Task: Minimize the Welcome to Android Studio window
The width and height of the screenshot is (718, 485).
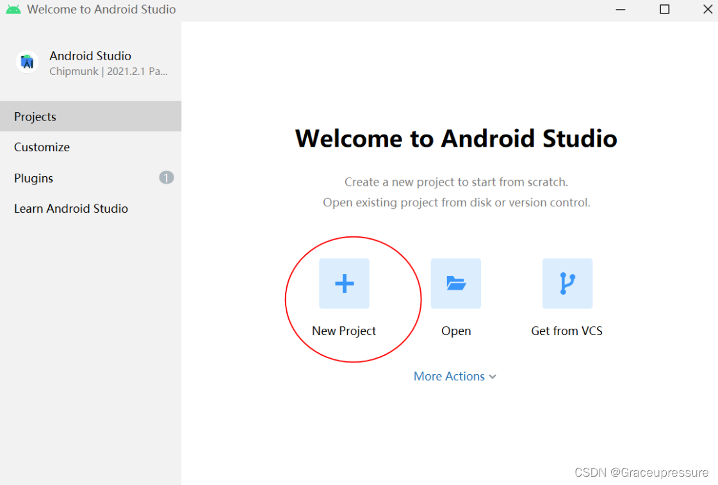Action: pyautogui.click(x=621, y=9)
